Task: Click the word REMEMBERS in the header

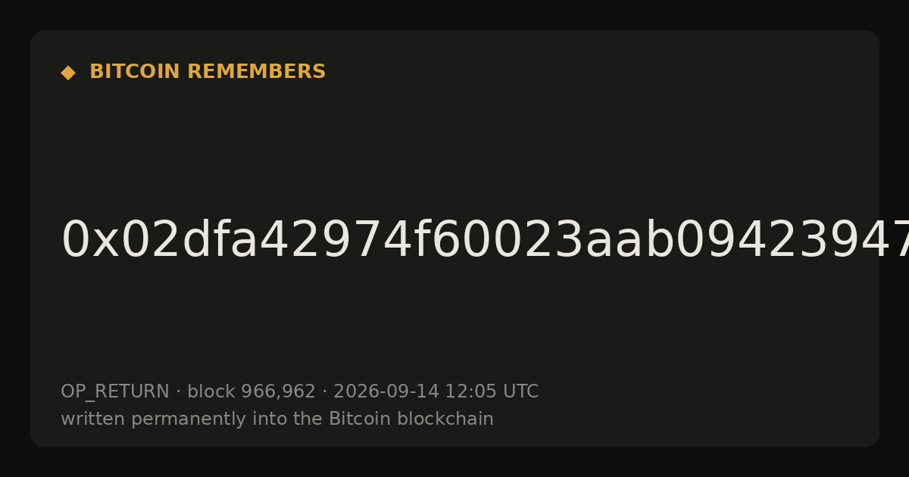Action: (x=256, y=72)
